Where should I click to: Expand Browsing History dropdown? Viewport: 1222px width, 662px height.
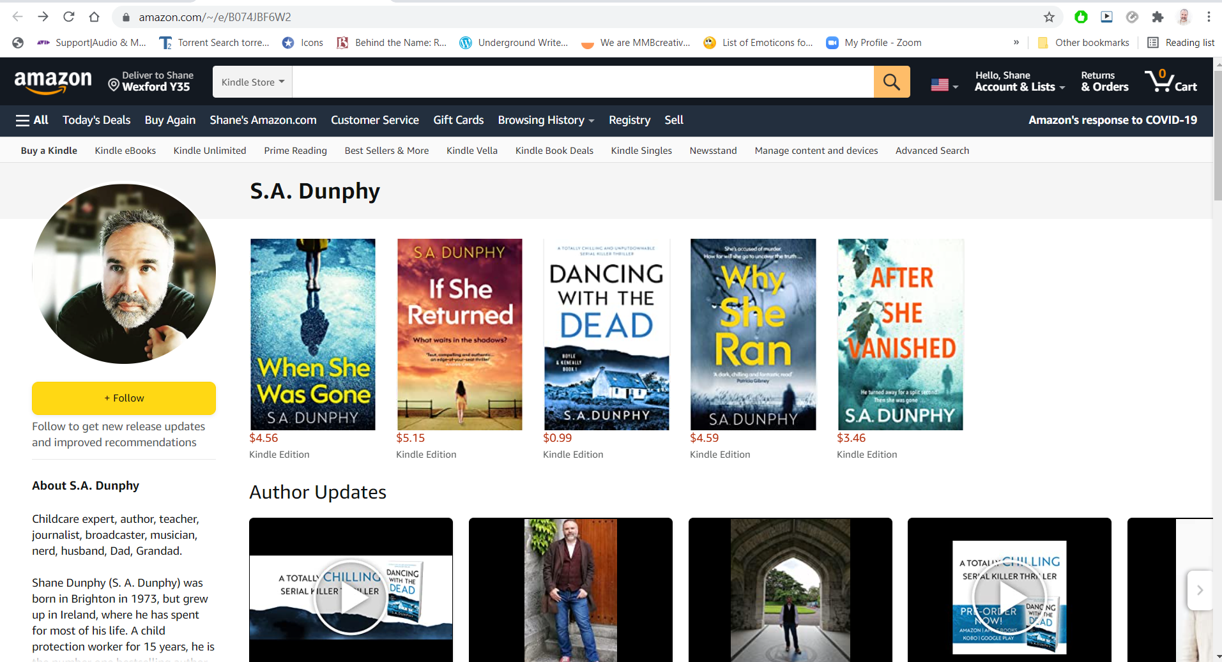(x=546, y=120)
